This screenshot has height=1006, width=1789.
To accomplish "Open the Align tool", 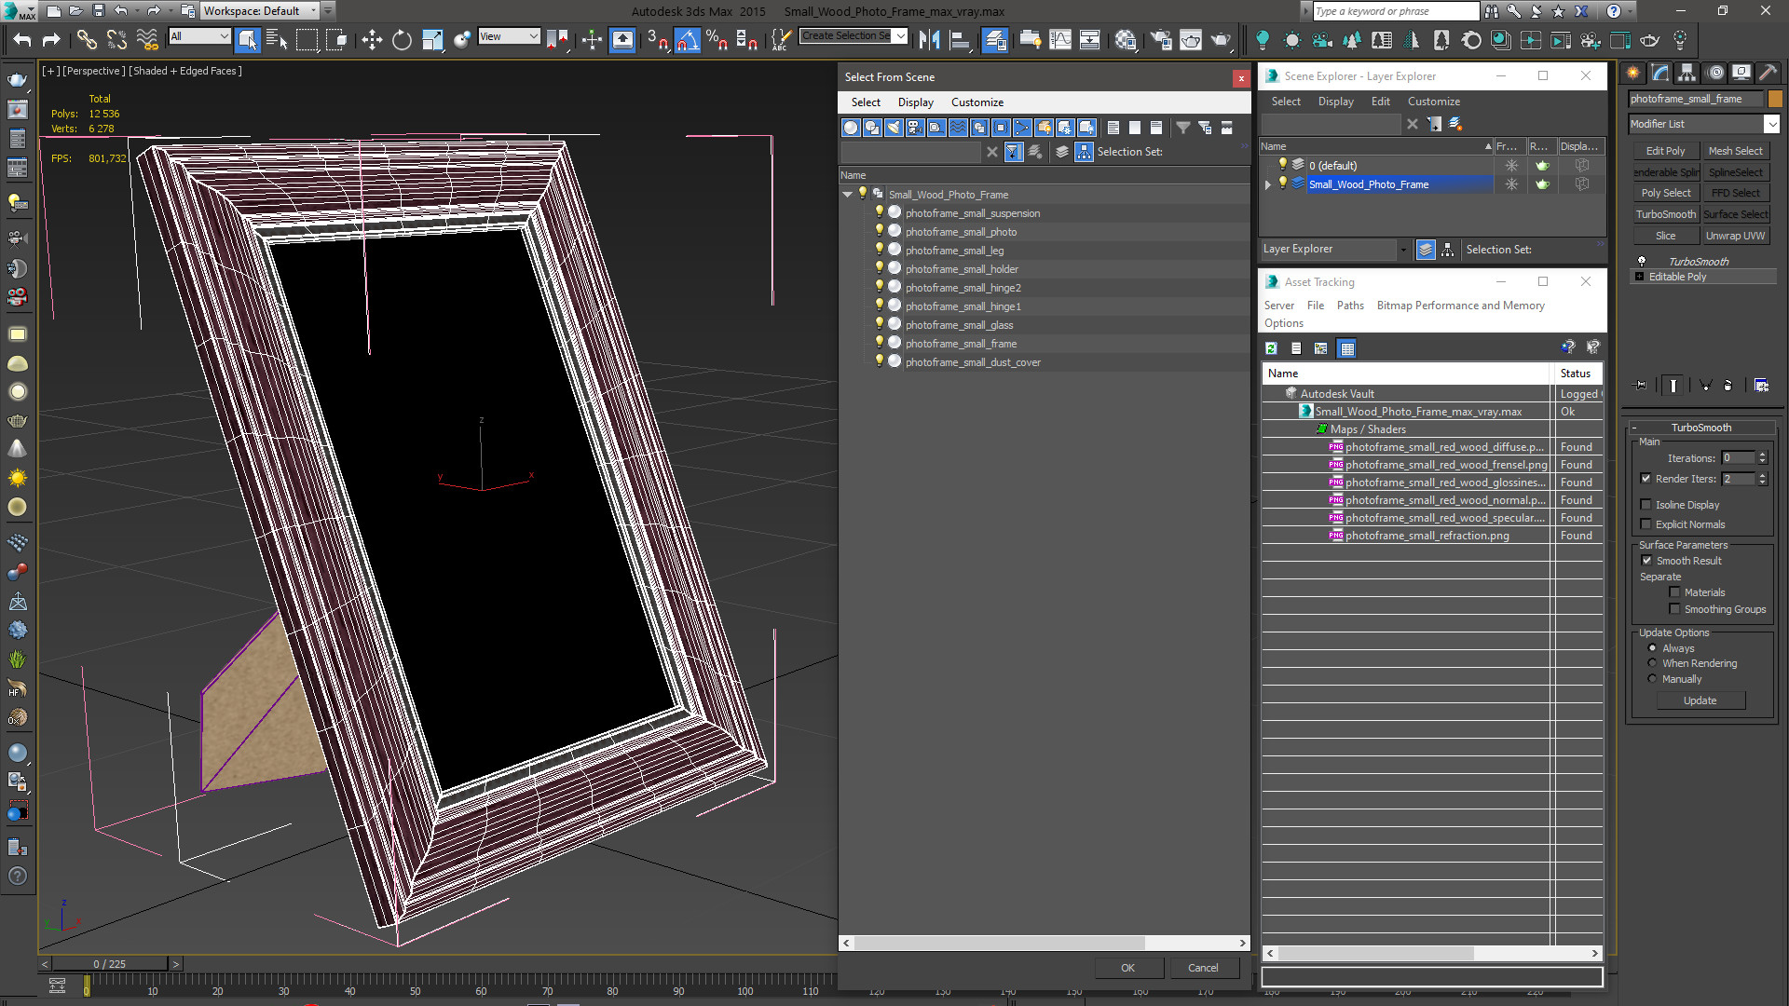I will 960,39.
